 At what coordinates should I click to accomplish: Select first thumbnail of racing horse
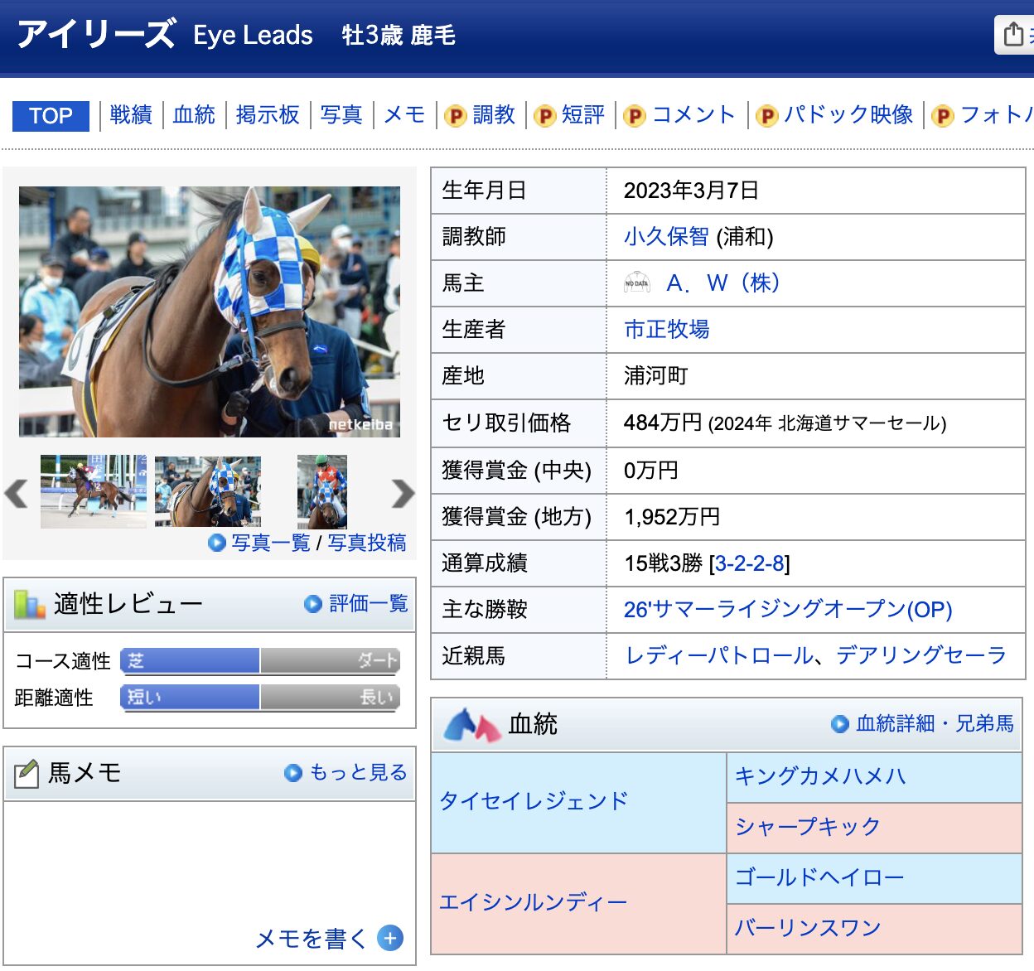coord(94,491)
